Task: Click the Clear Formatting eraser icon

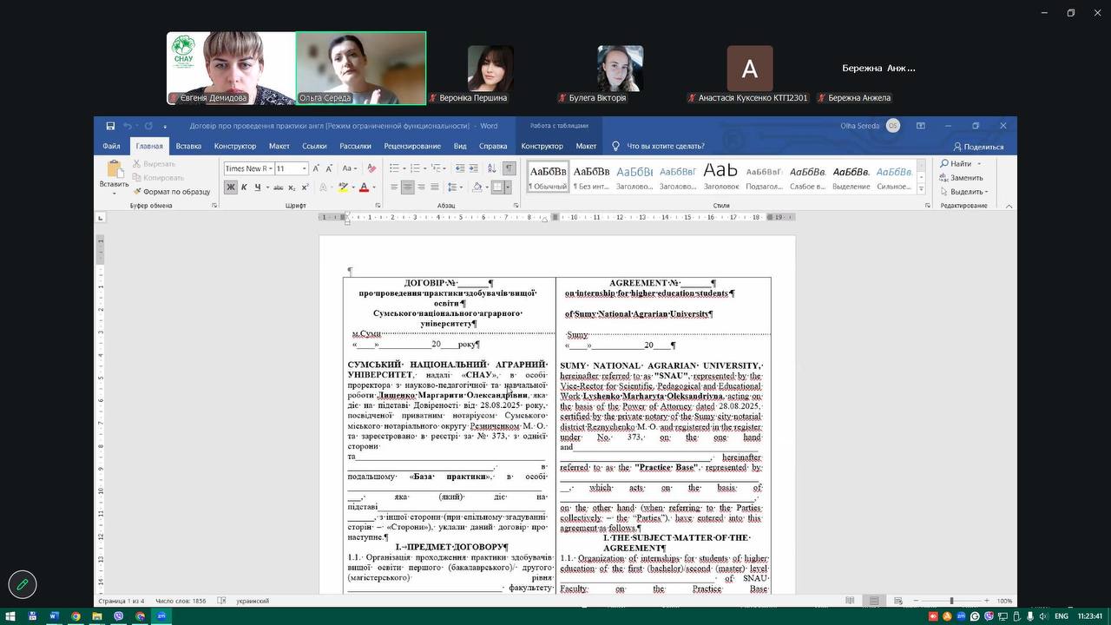Action: point(371,168)
